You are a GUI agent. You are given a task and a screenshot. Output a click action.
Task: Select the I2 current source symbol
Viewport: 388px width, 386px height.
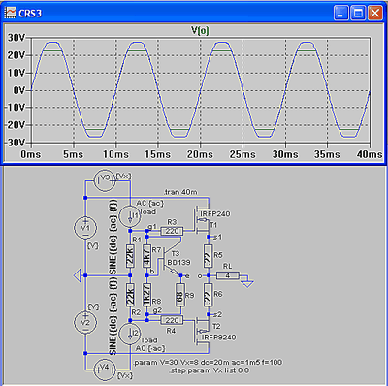(130, 335)
